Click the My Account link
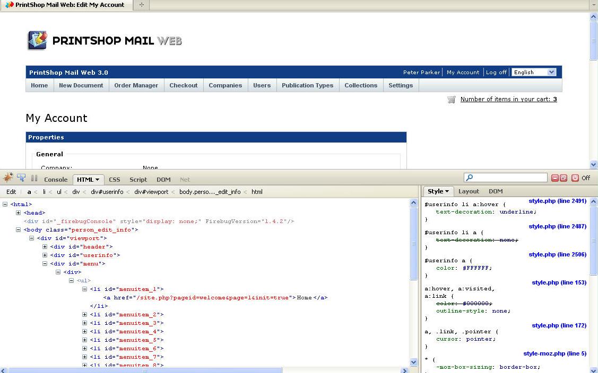 tap(463, 73)
